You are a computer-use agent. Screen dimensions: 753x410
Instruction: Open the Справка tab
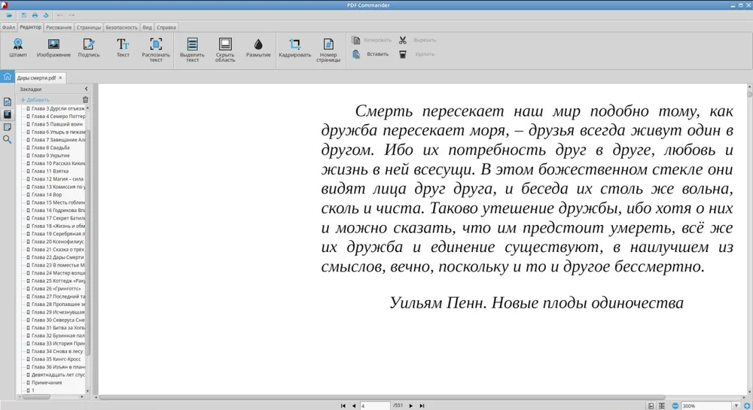pyautogui.click(x=166, y=27)
